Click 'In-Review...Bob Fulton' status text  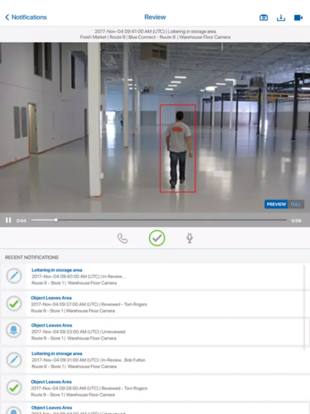pyautogui.click(x=124, y=360)
